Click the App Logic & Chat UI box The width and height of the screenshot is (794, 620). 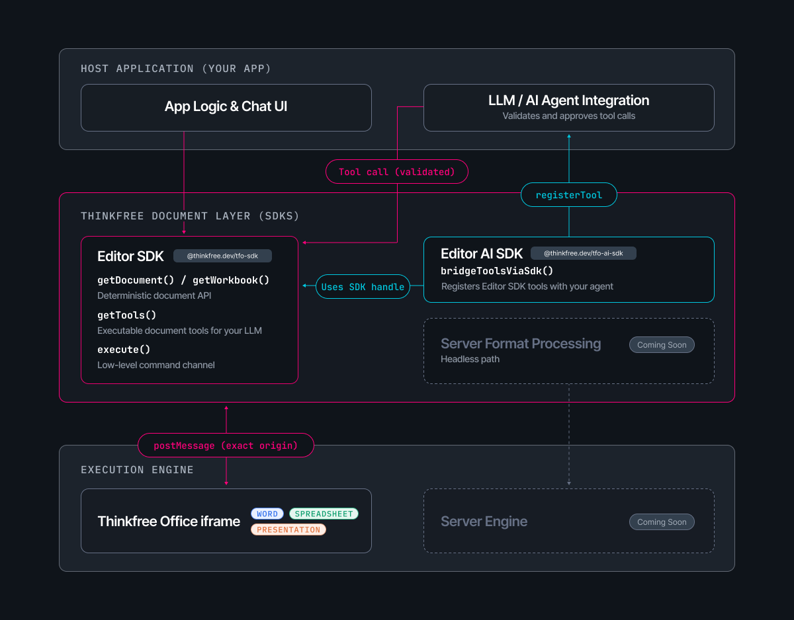click(226, 108)
